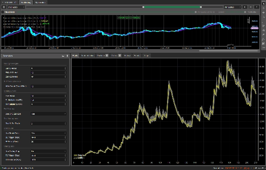This screenshot has height=170, width=266.
Task: Click the right arrow of the chart scrollbar
Action: click(x=259, y=50)
